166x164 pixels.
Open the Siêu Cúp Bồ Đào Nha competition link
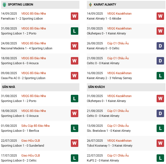click(x=35, y=126)
